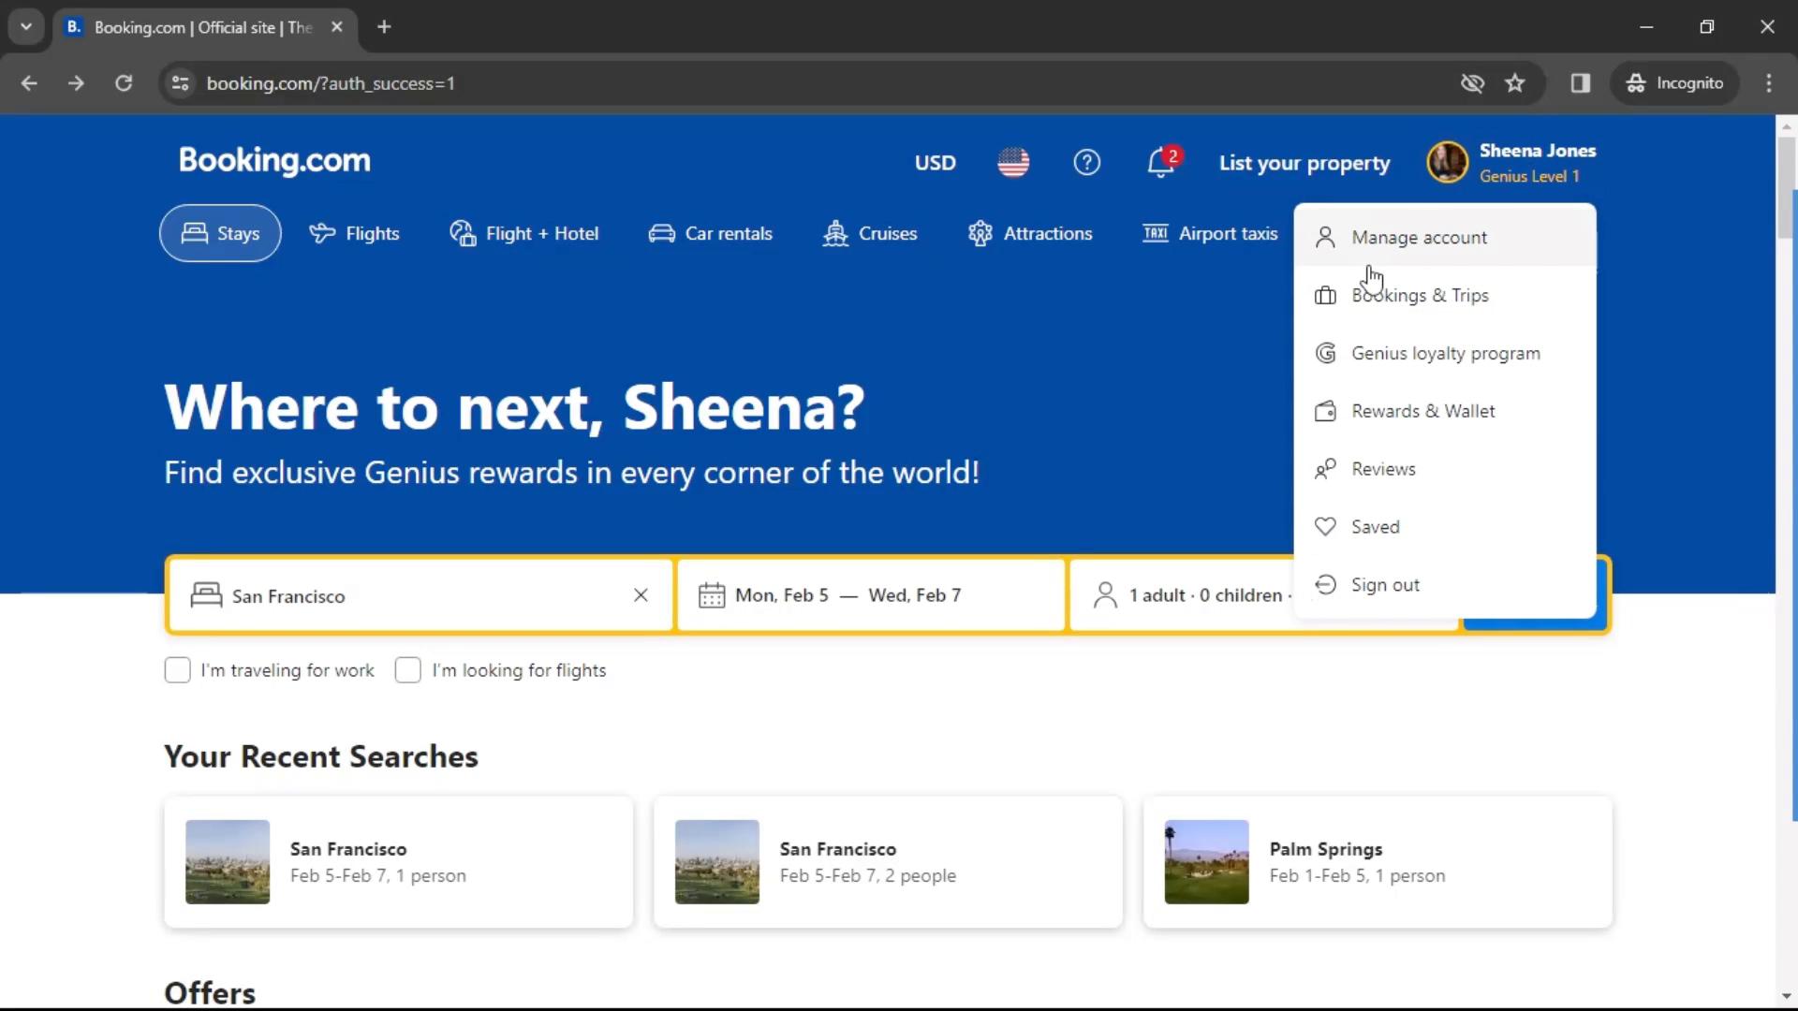Click the language/flag dropdown

point(1012,162)
